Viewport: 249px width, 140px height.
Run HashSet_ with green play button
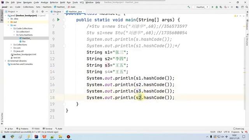click(x=212, y=7)
